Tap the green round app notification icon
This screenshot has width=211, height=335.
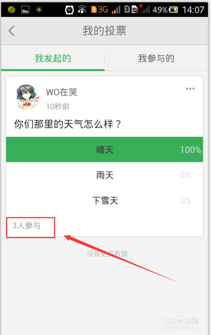pos(11,10)
